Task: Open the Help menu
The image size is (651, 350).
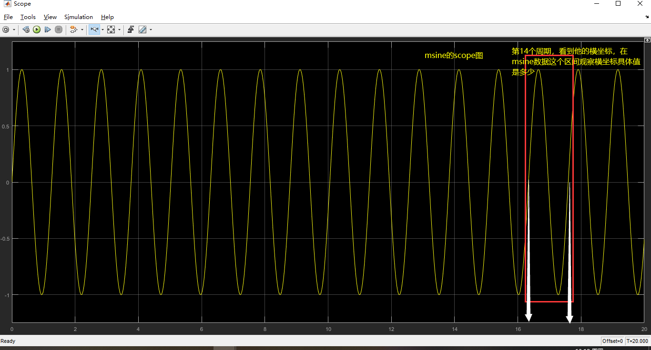Action: click(x=107, y=17)
